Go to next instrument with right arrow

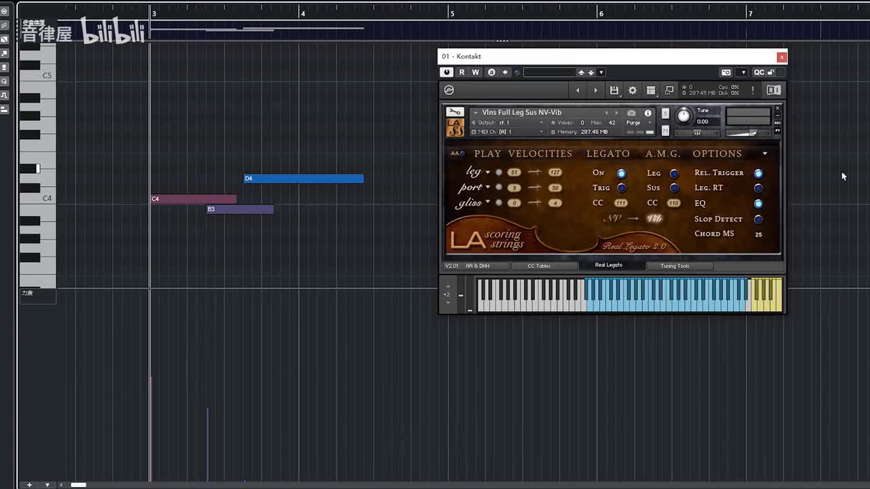click(x=595, y=90)
